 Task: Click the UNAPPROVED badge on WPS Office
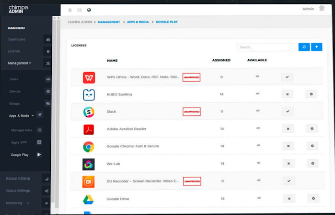click(x=191, y=77)
